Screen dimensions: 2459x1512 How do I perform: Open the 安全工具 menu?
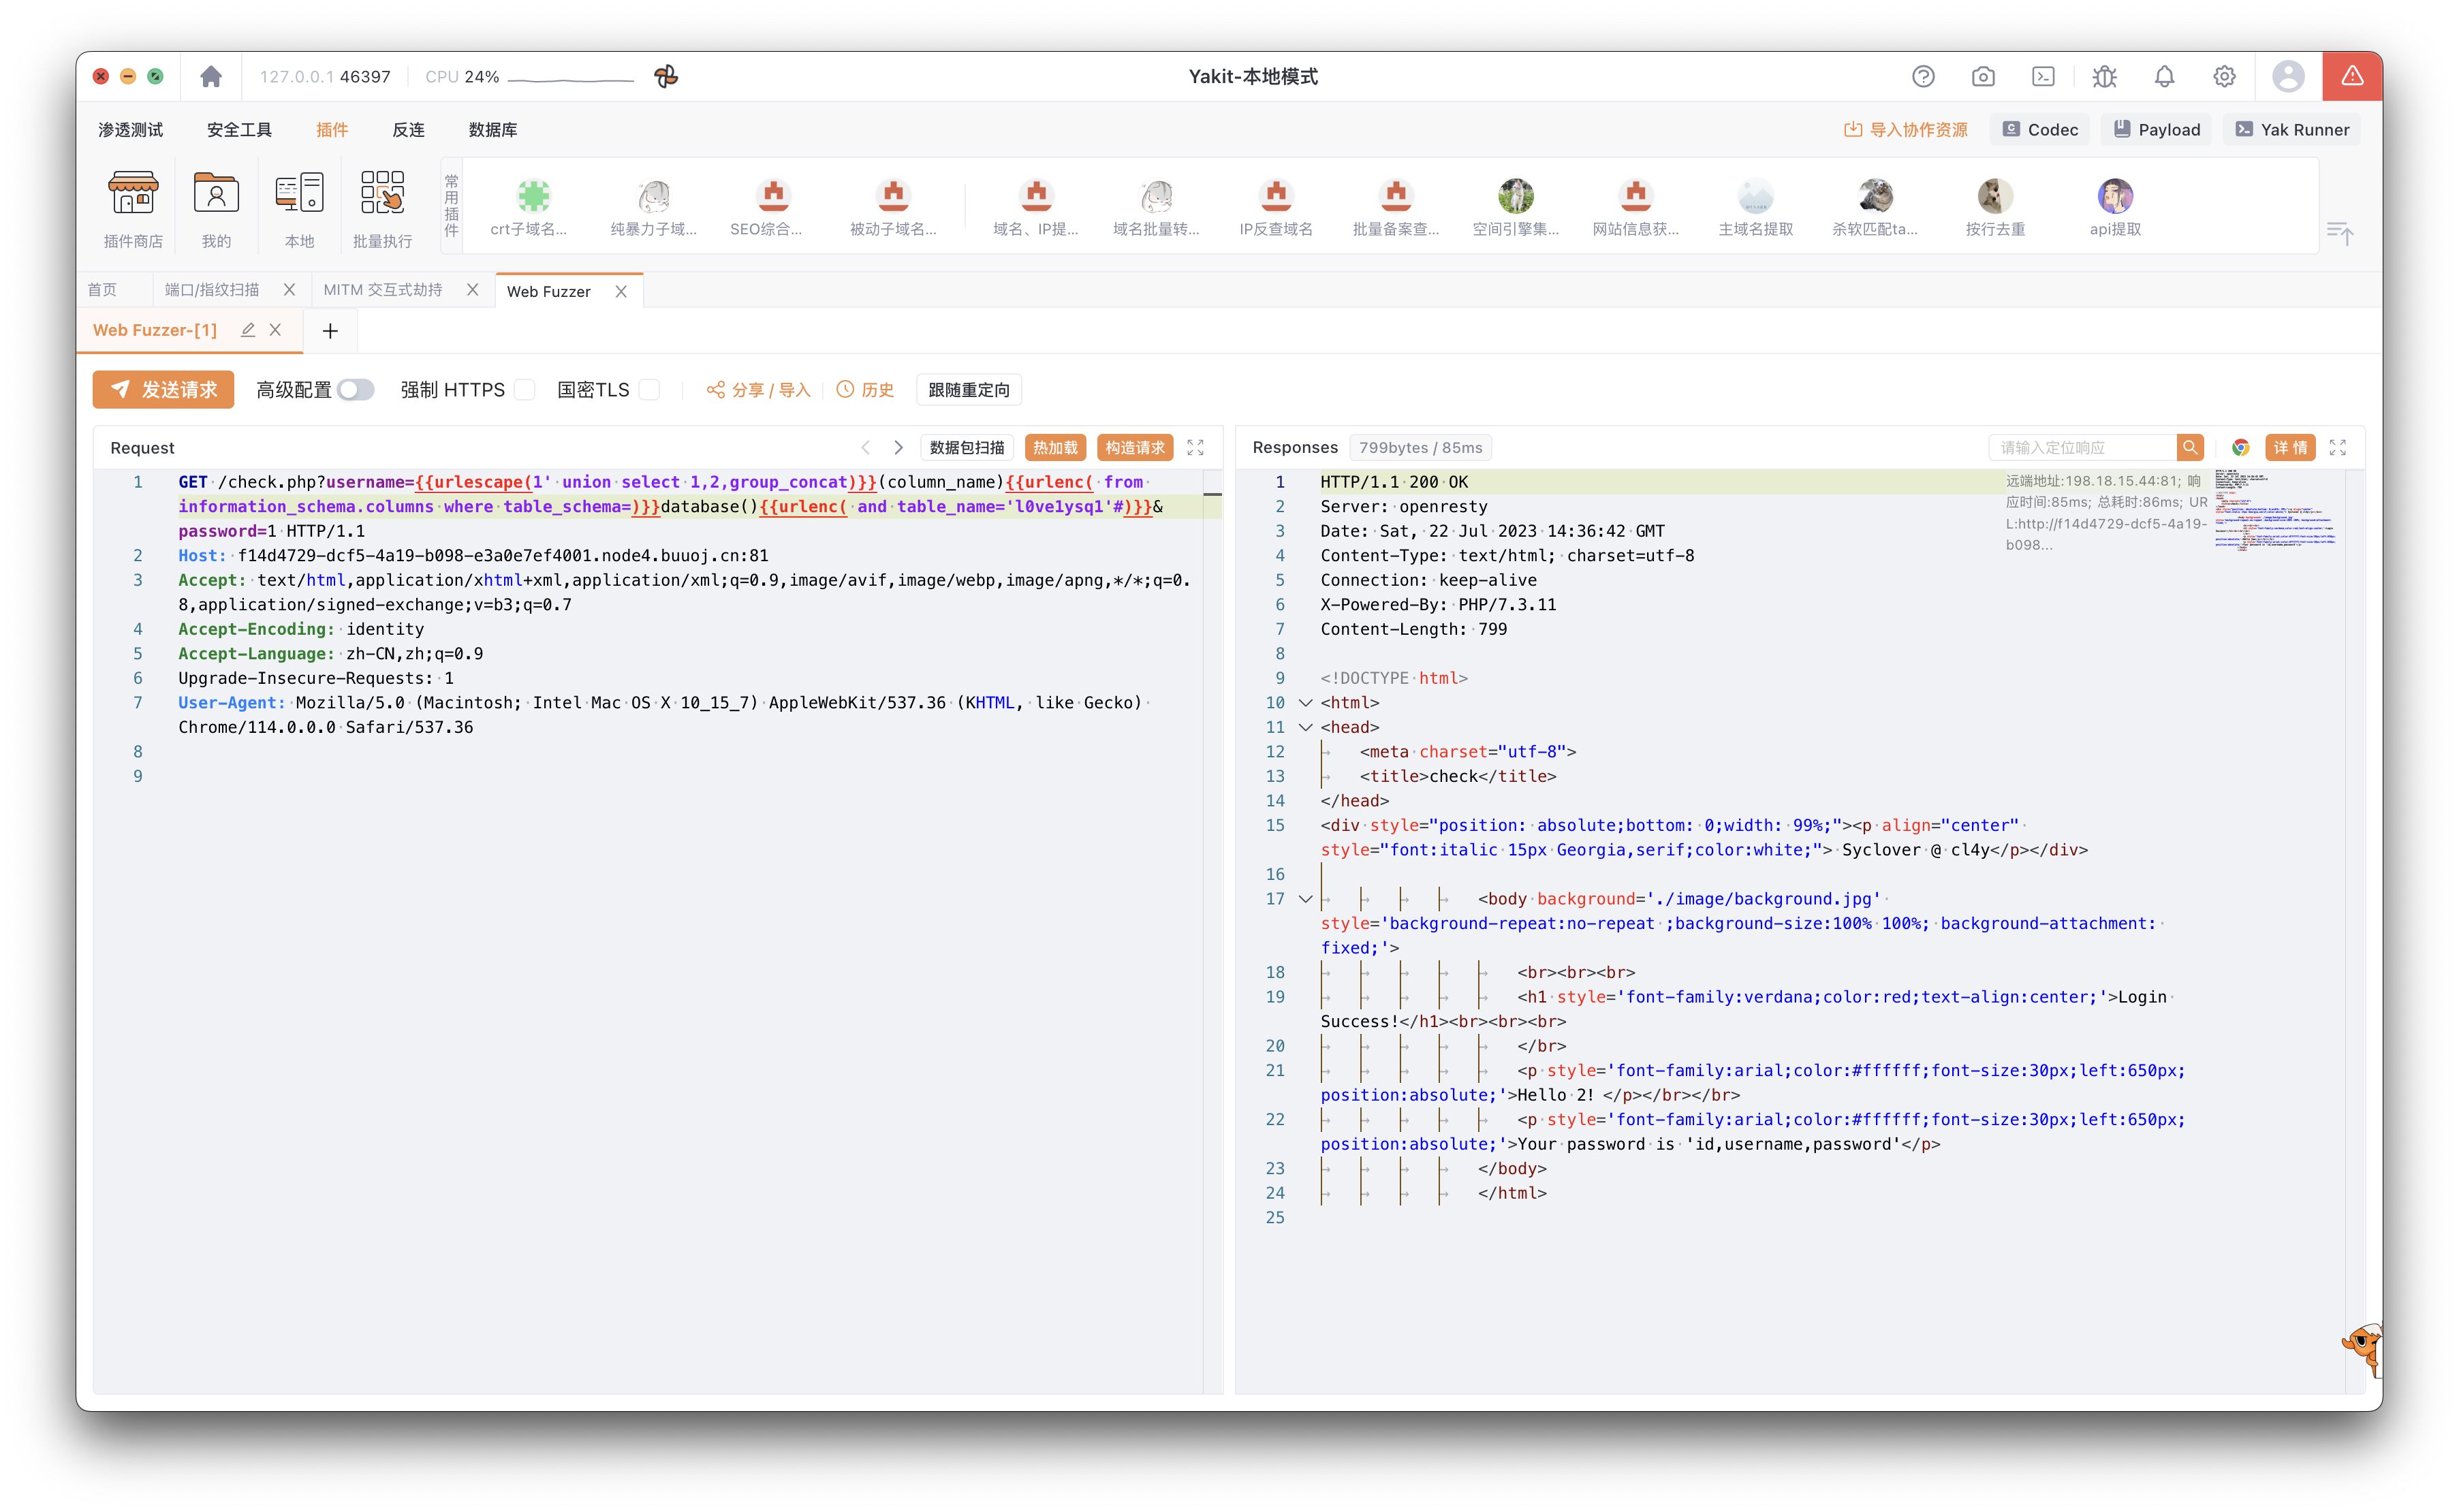click(239, 130)
